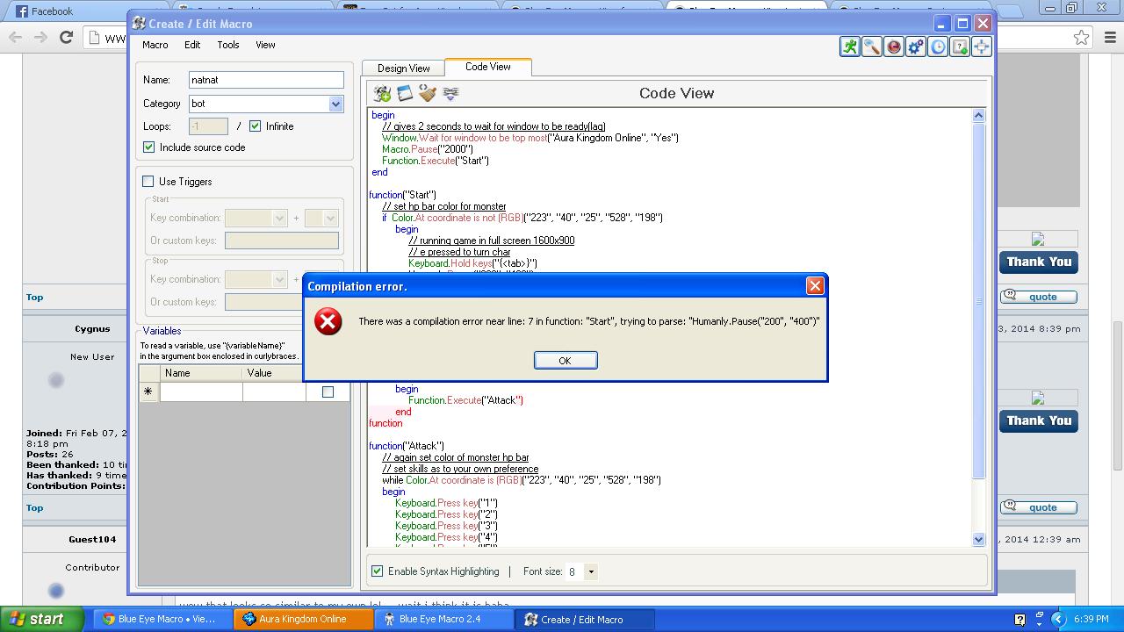Viewport: 1124px width, 632px height.
Task: Switch to Blue Eye Macro Chrome taskbar item
Action: click(x=163, y=619)
